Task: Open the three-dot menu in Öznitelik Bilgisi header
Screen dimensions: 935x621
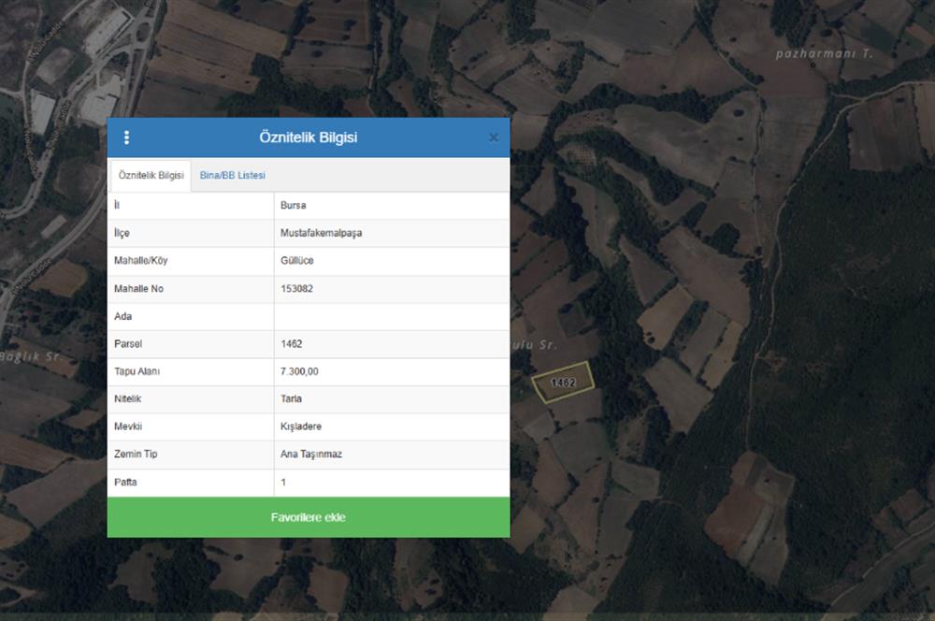Action: pyautogui.click(x=126, y=137)
